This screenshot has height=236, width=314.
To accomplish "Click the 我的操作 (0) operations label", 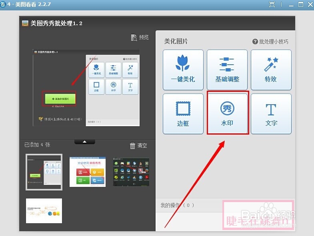I will (x=178, y=205).
